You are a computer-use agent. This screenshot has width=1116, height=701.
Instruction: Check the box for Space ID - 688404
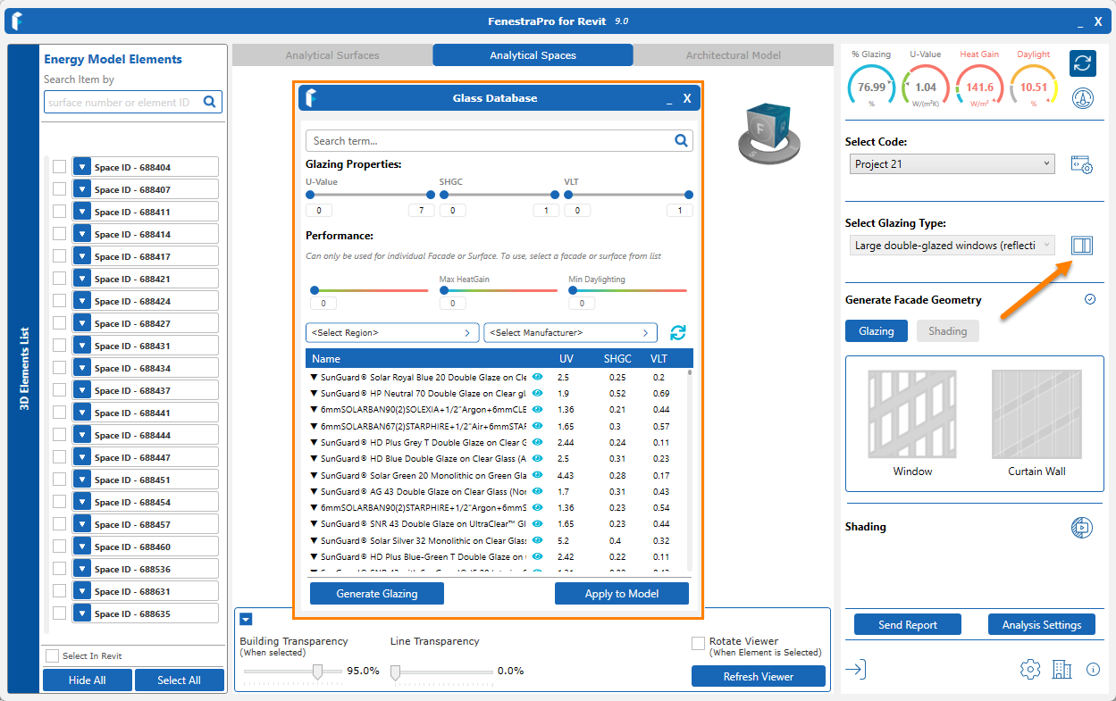(59, 167)
